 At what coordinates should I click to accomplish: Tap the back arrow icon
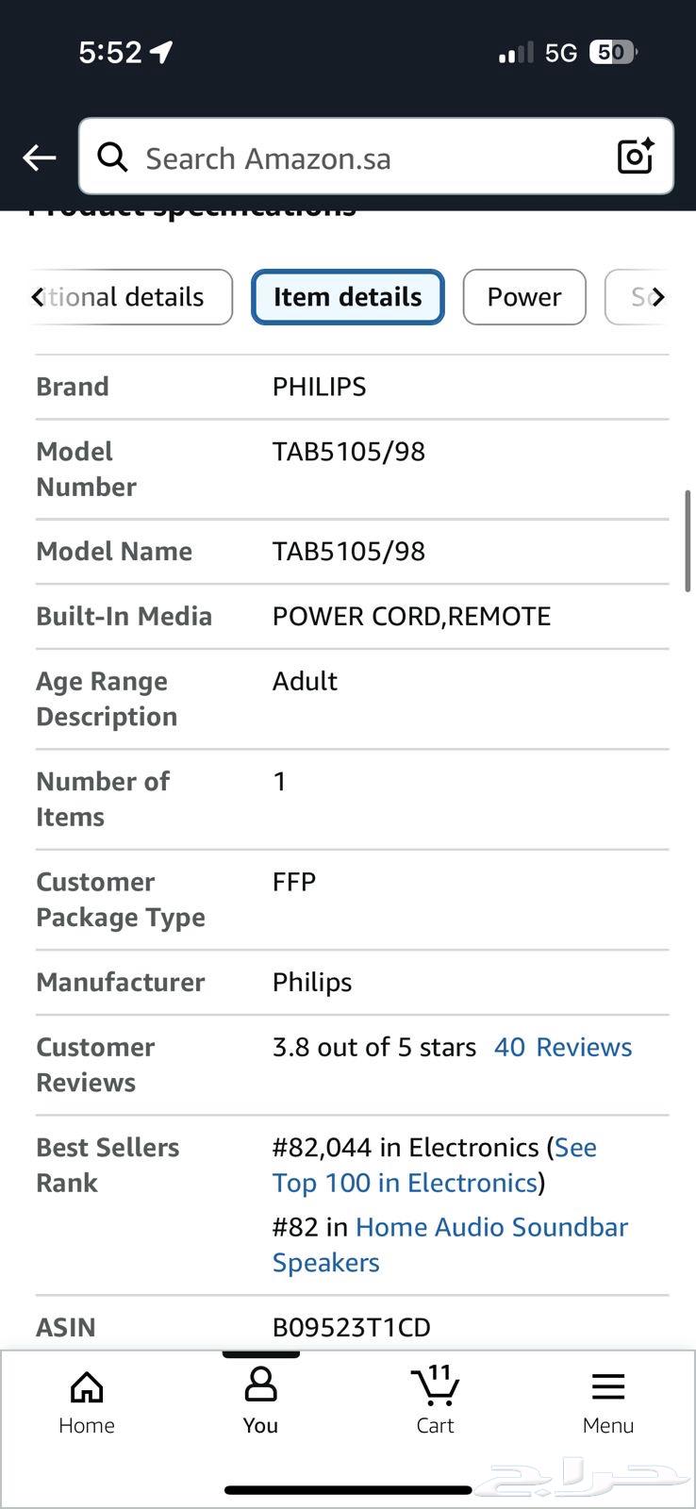40,158
